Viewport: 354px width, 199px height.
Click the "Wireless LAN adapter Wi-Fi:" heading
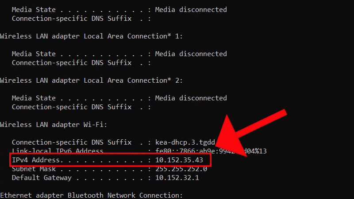[x=54, y=125]
